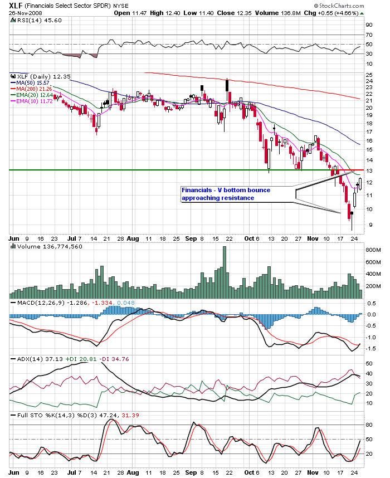Click the Aug label on price axis

click(x=133, y=238)
